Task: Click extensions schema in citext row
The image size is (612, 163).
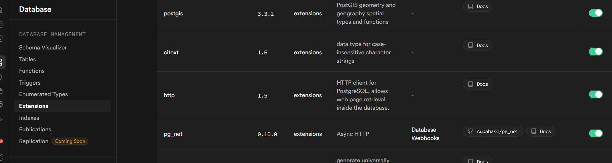Action: pyautogui.click(x=308, y=52)
